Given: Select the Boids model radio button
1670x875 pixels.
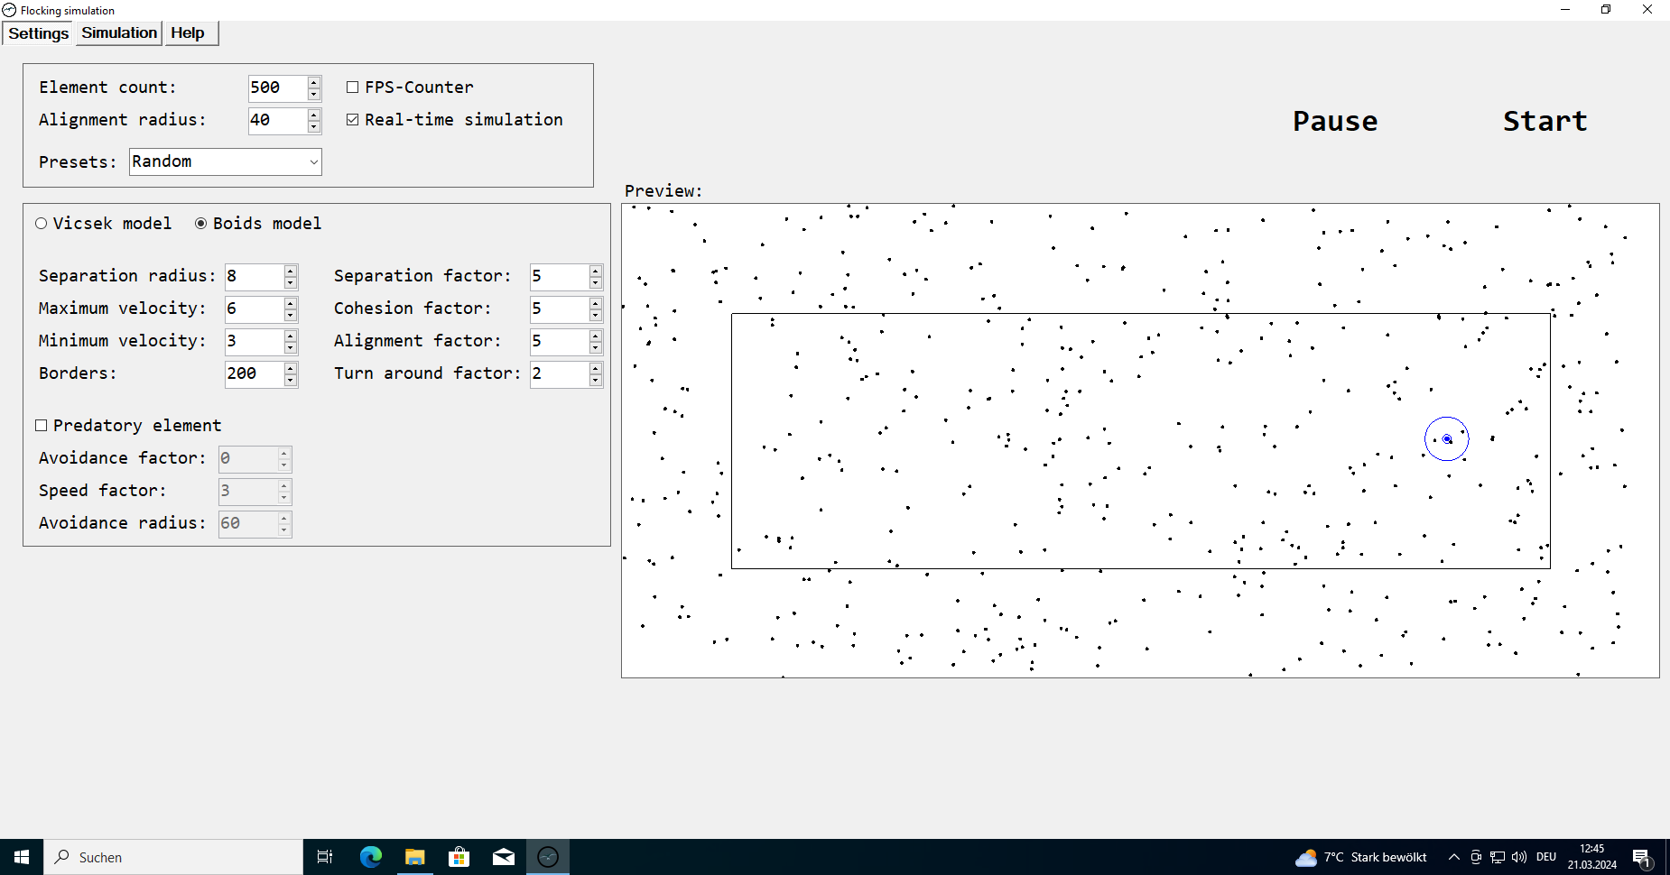Looking at the screenshot, I should (x=201, y=224).
